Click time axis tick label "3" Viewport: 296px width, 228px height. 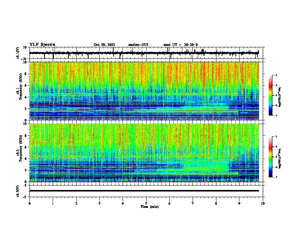click(x=99, y=203)
